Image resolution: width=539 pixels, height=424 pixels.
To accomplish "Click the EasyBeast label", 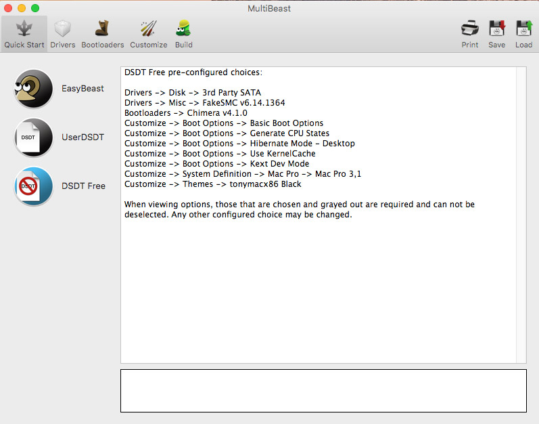I will [x=83, y=89].
